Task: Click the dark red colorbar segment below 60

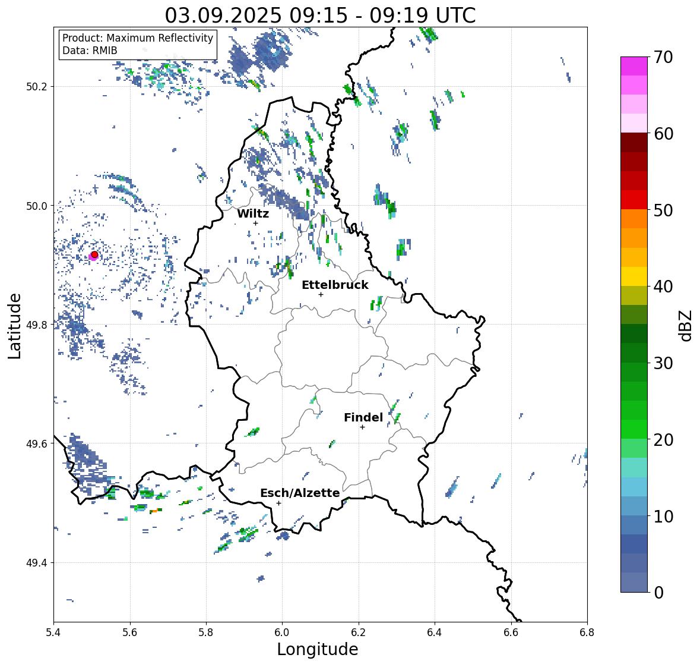Action: [634, 143]
